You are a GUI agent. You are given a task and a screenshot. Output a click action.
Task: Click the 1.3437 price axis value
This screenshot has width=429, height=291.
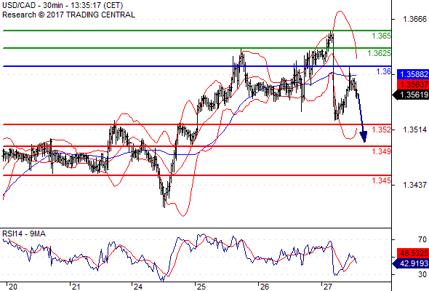[x=414, y=185]
